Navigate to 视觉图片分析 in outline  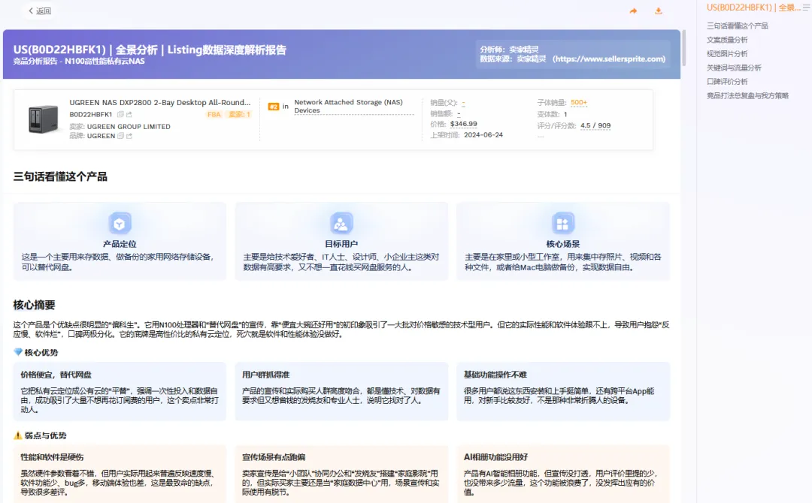click(x=727, y=54)
